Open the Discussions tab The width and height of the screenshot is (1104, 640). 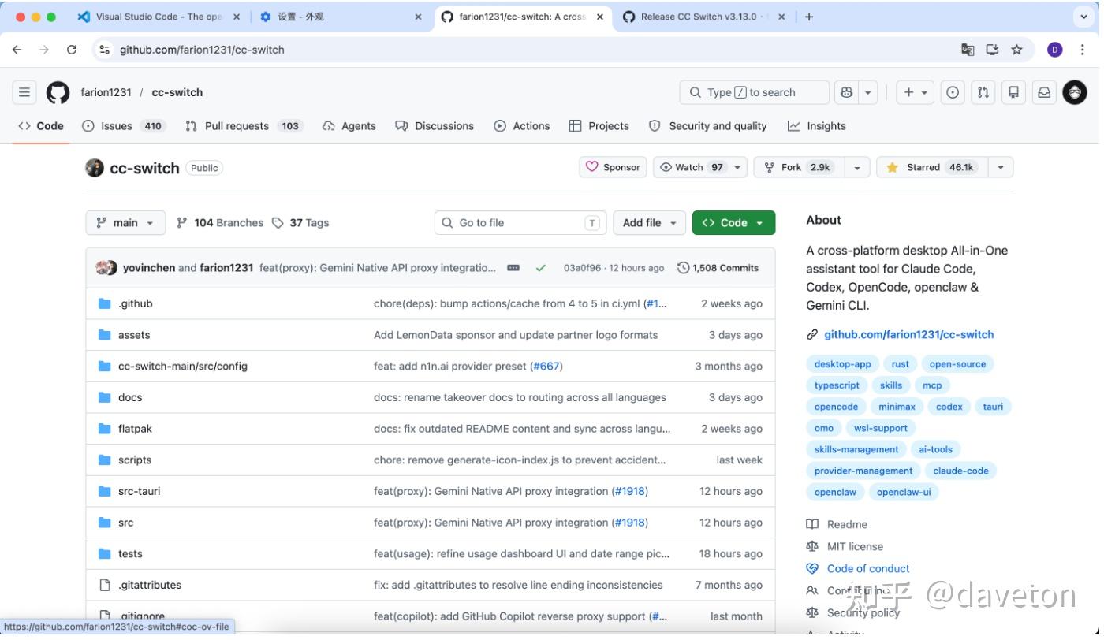(435, 126)
